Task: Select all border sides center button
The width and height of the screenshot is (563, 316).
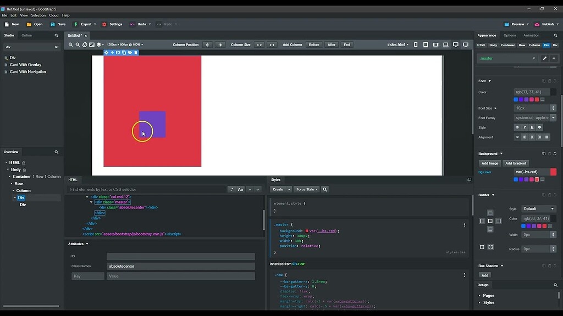Action: pyautogui.click(x=490, y=221)
